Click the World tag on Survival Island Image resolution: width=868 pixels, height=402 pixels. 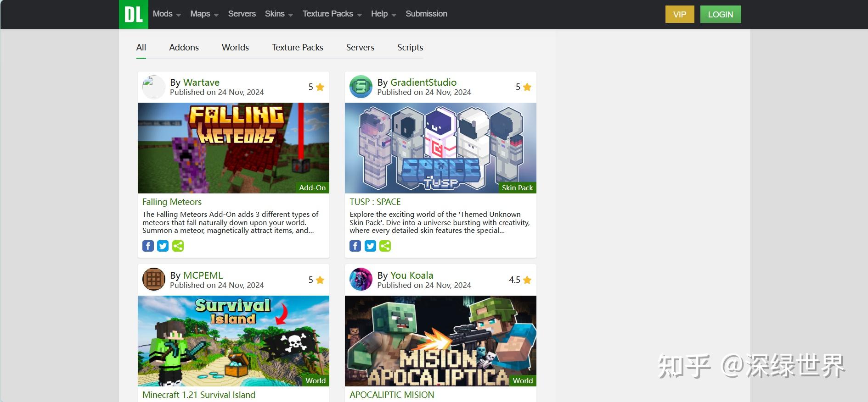coord(316,380)
